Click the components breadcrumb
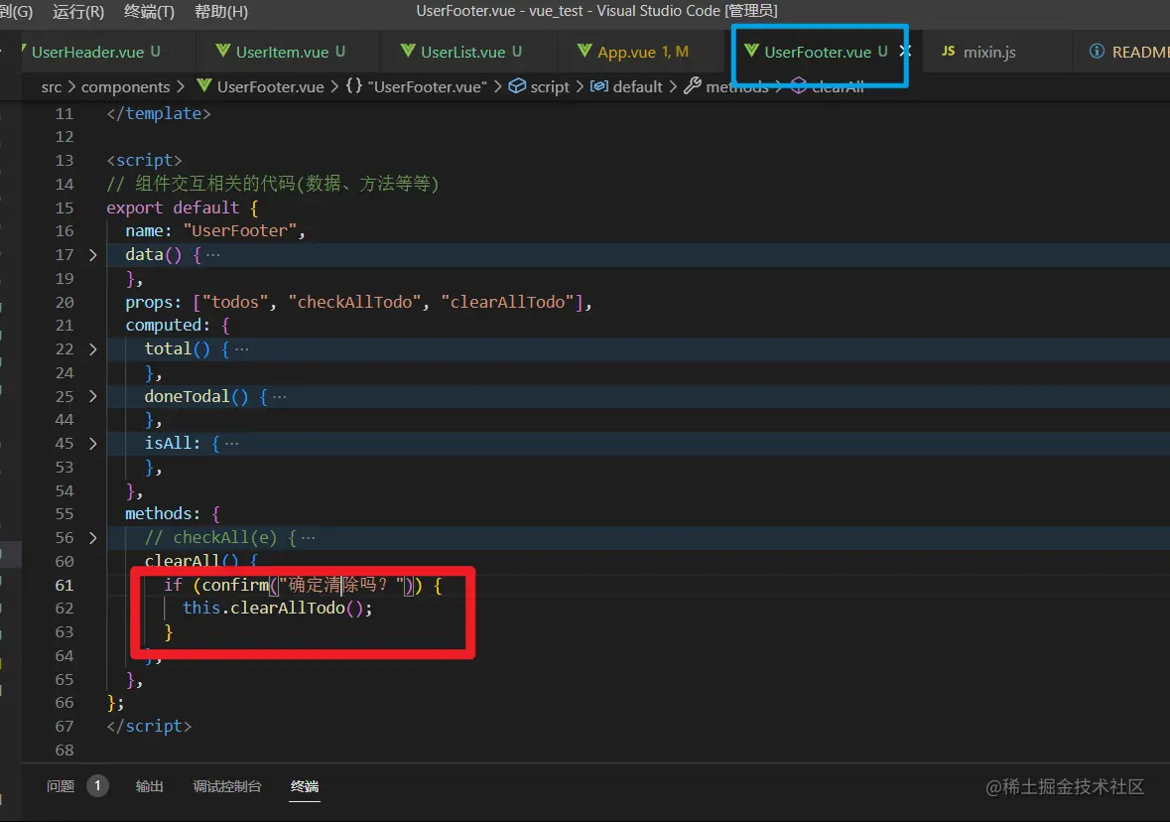 pos(125,86)
